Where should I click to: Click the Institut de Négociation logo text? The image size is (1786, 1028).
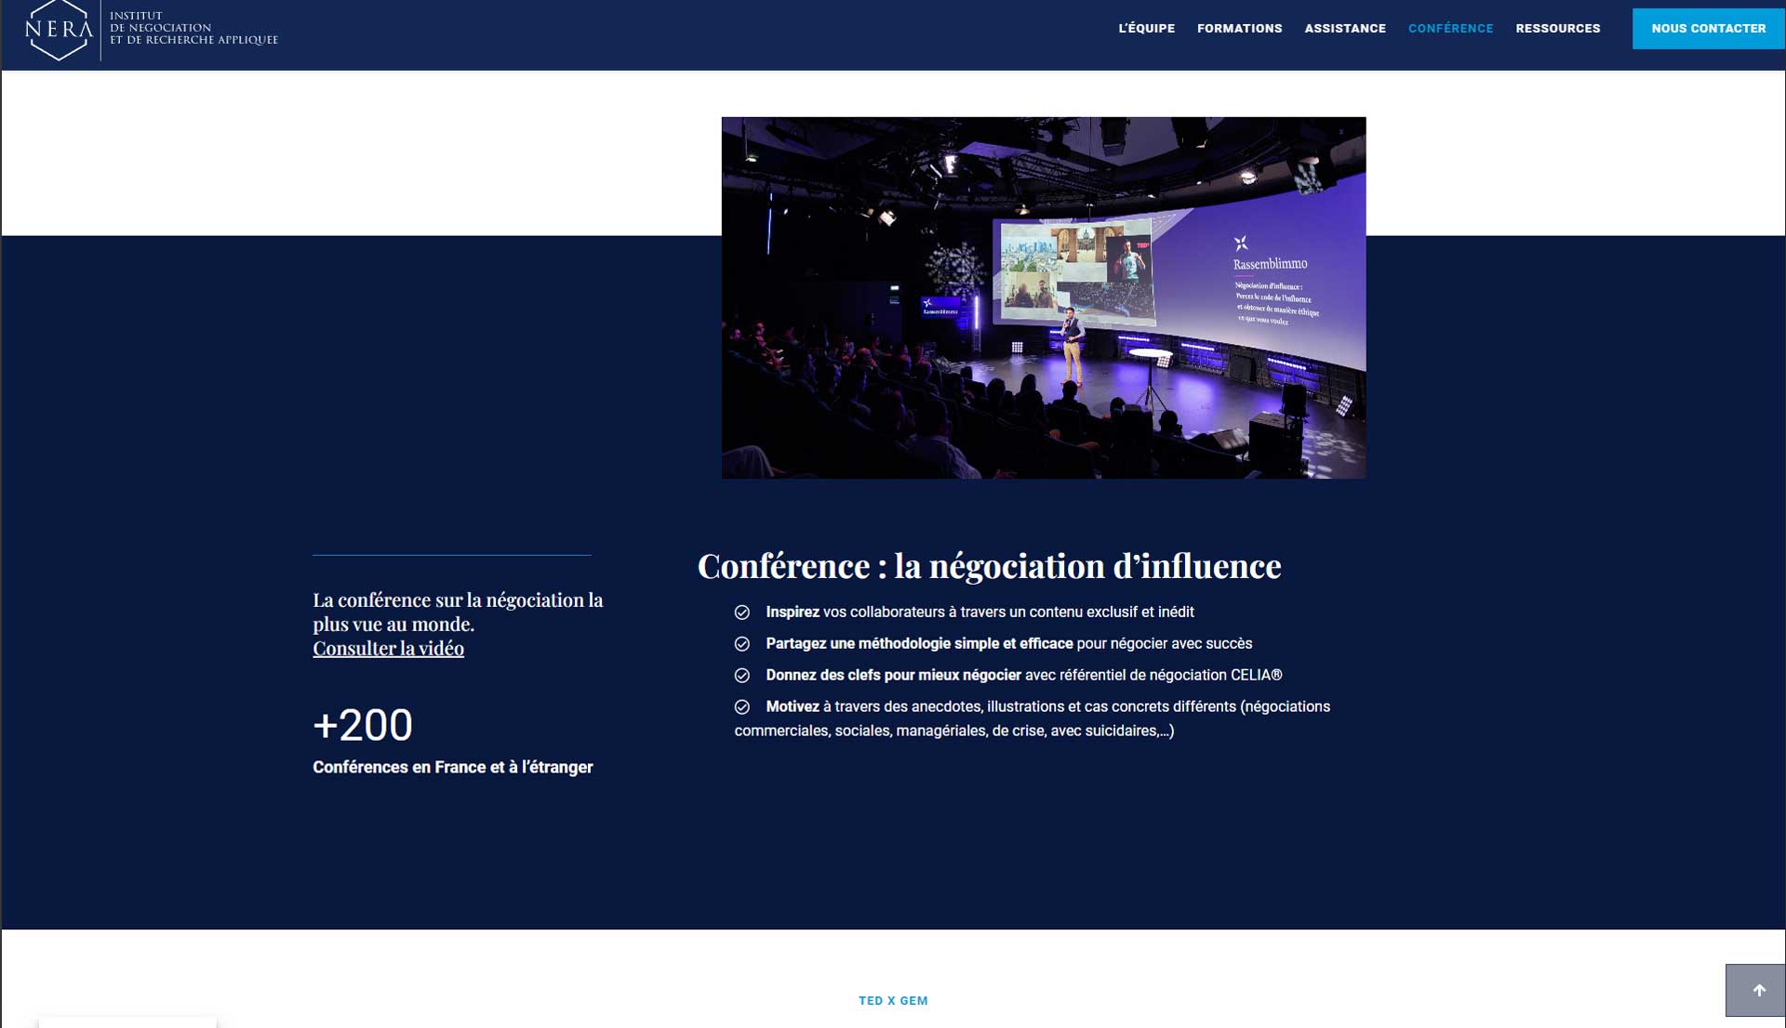click(x=193, y=29)
